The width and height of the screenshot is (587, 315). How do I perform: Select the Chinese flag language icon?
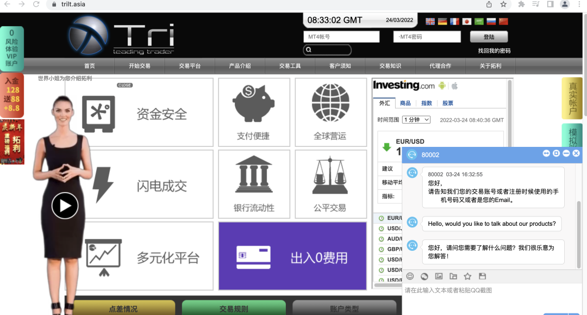pos(503,21)
